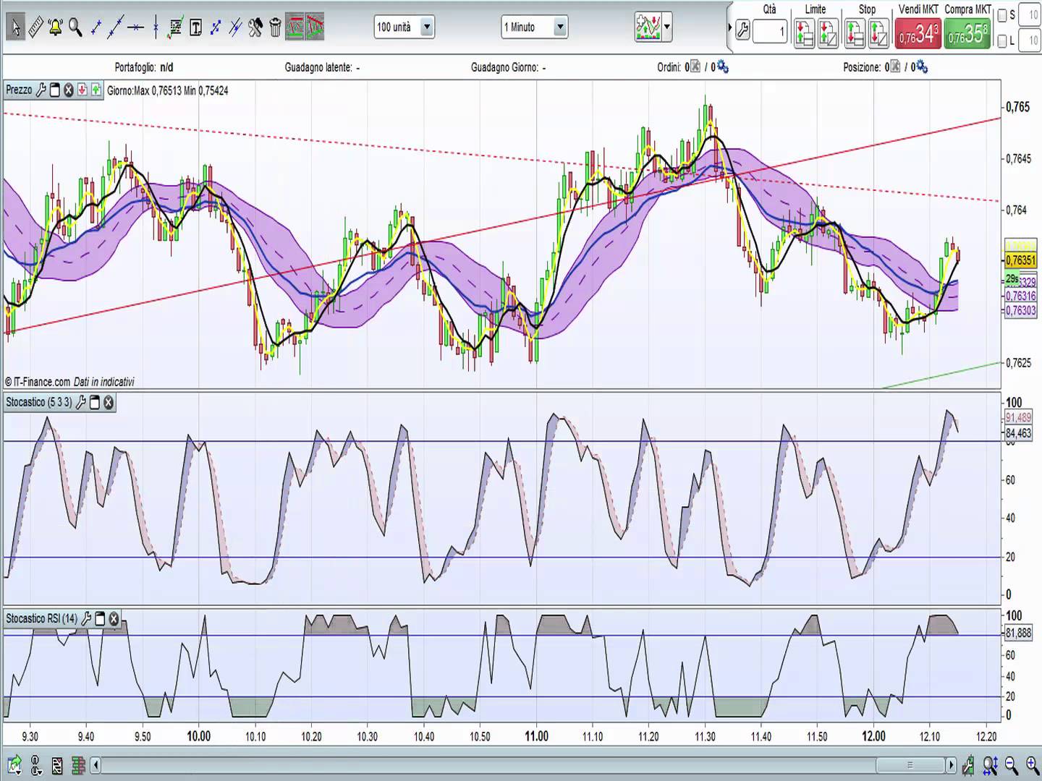Click the 81,888 Stocastico RSI value
Image resolution: width=1042 pixels, height=781 pixels.
(x=1018, y=633)
